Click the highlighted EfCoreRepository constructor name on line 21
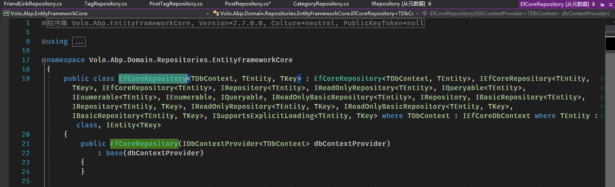615x187 pixels. 144,144
